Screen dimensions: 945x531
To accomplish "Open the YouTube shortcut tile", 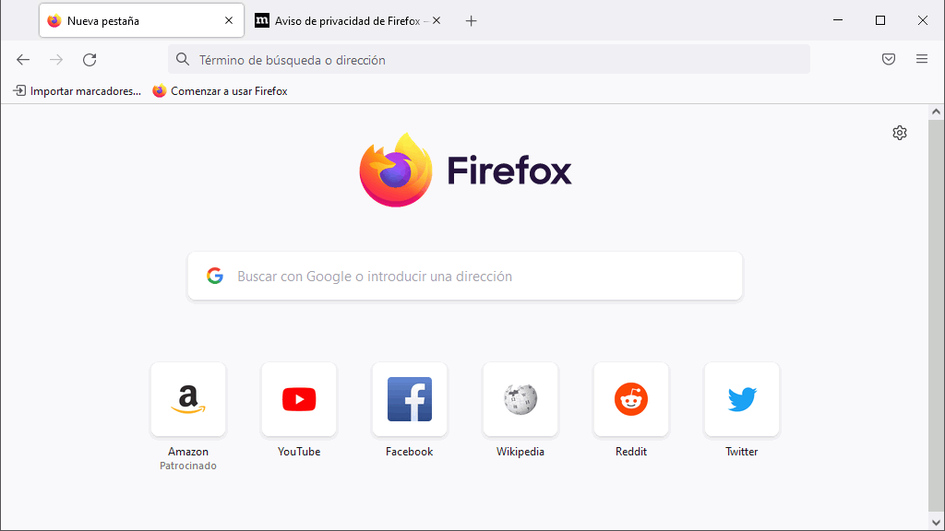I will (299, 399).
